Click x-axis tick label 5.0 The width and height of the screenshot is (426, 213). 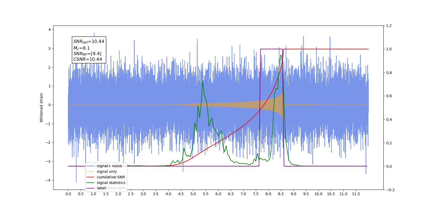click(193, 194)
